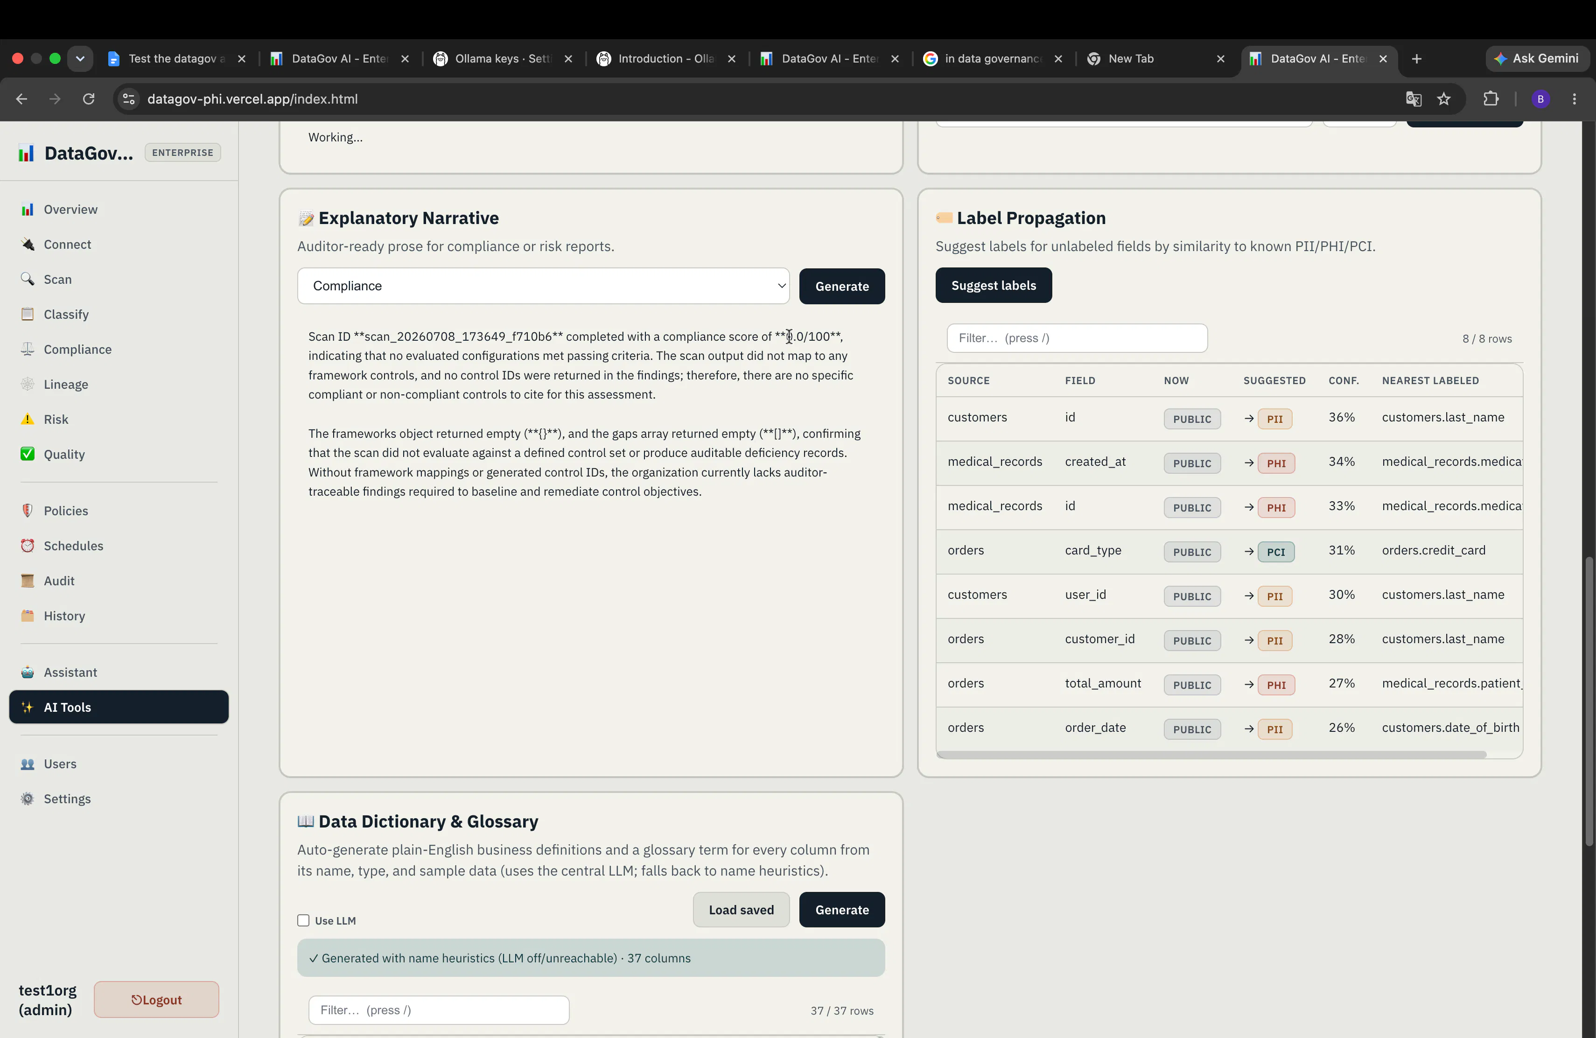Click the SOURCE column header
1596x1038 pixels.
pyautogui.click(x=968, y=380)
